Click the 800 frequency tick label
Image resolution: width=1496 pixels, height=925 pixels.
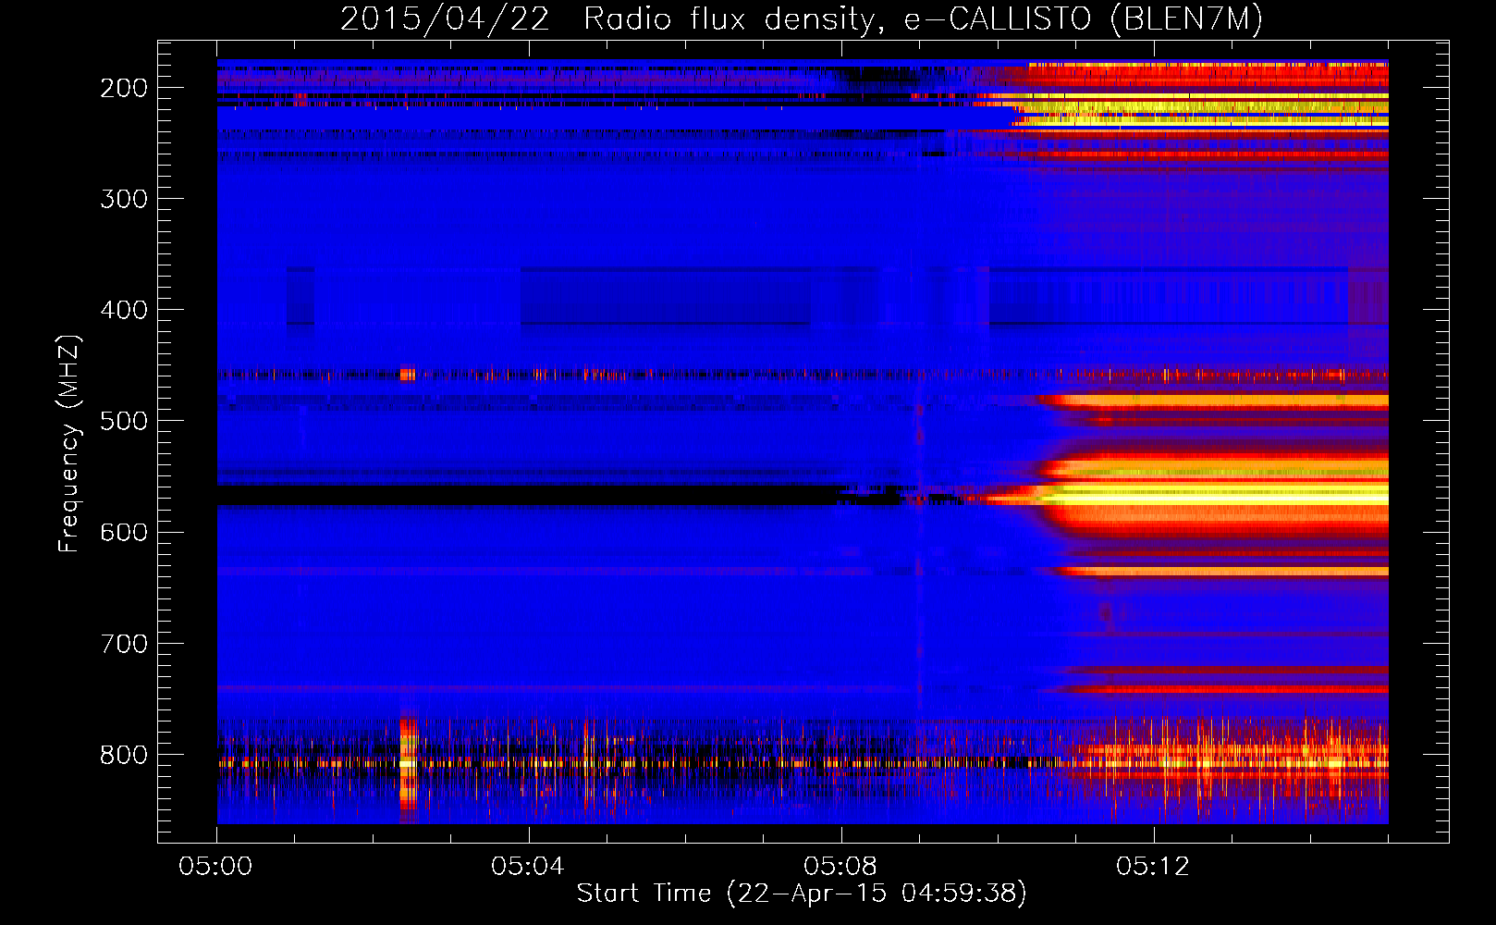pyautogui.click(x=124, y=755)
